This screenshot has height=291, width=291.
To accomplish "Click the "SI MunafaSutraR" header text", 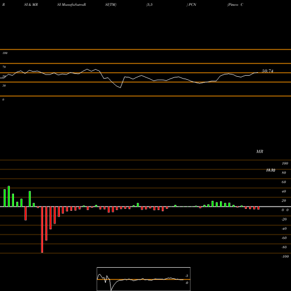I will pyautogui.click(x=72, y=5).
